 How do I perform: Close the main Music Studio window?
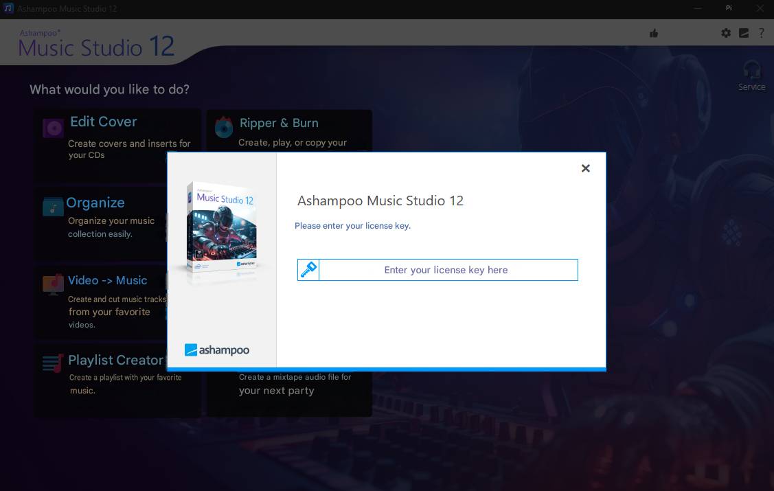pyautogui.click(x=760, y=8)
